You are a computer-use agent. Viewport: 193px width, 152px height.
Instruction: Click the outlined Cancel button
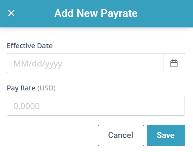coord(121,135)
